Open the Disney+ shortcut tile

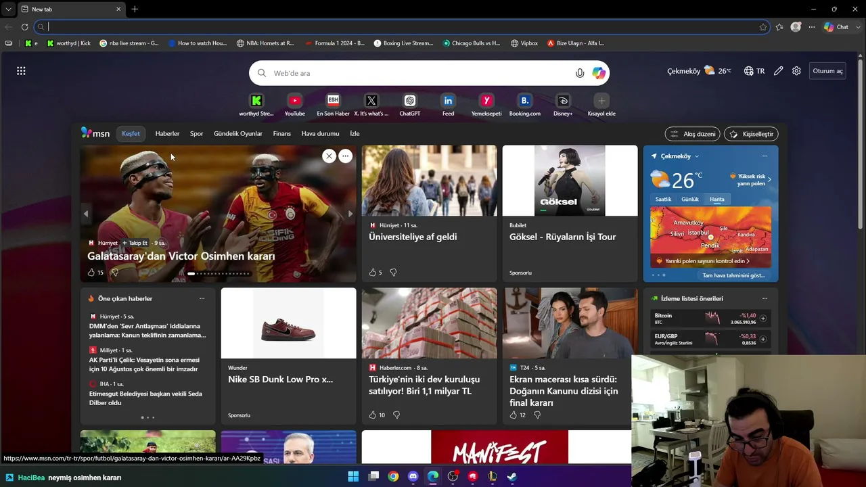pos(563,105)
